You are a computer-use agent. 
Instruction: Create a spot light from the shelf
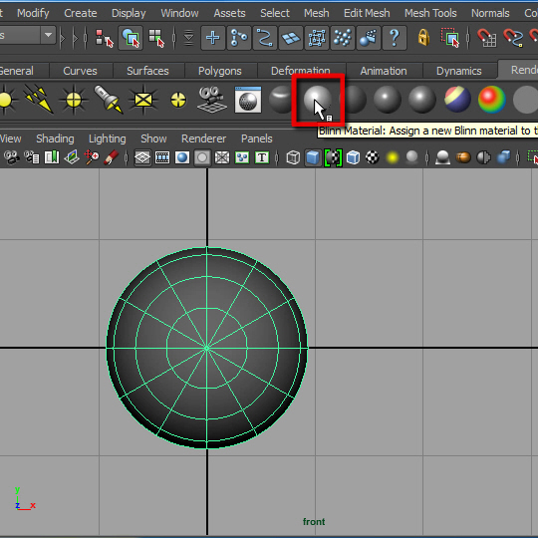[109, 100]
